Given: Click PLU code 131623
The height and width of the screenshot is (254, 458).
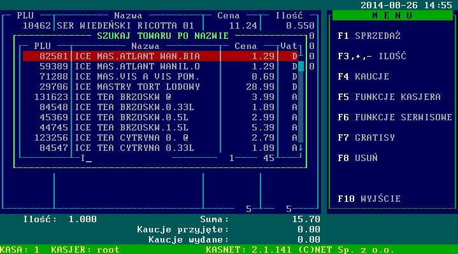Looking at the screenshot, I should pos(51,97).
